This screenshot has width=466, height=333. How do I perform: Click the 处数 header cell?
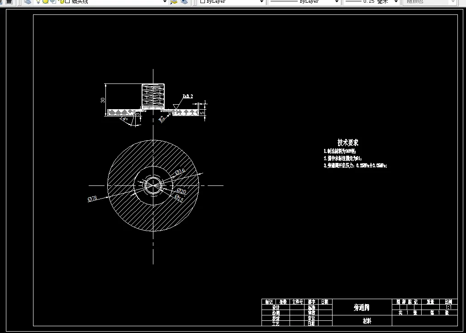pyautogui.click(x=283, y=302)
